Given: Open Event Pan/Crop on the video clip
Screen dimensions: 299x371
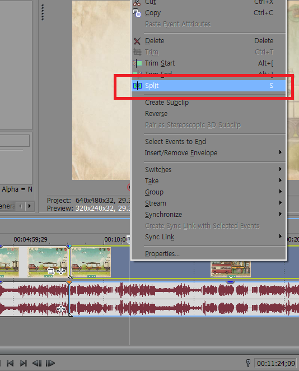Looking at the screenshot, I should pyautogui.click(x=50, y=271).
